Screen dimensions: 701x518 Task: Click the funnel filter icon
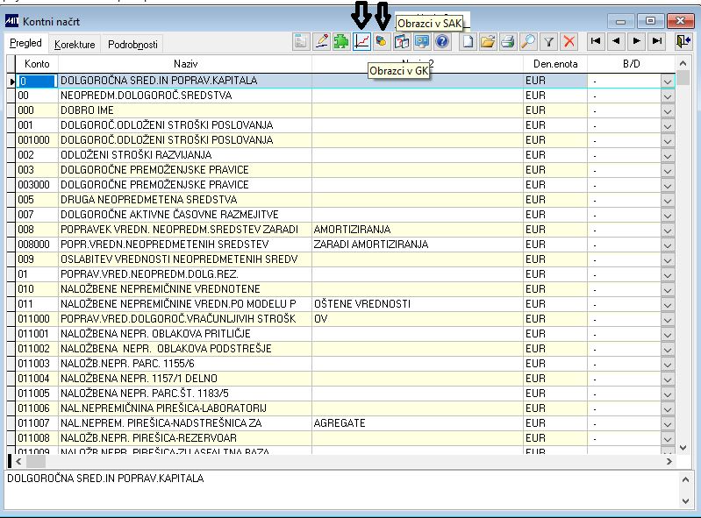(x=548, y=41)
